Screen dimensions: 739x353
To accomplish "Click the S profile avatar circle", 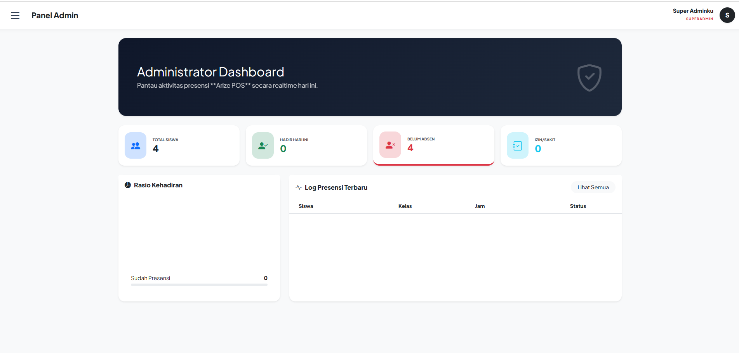I will [x=727, y=15].
